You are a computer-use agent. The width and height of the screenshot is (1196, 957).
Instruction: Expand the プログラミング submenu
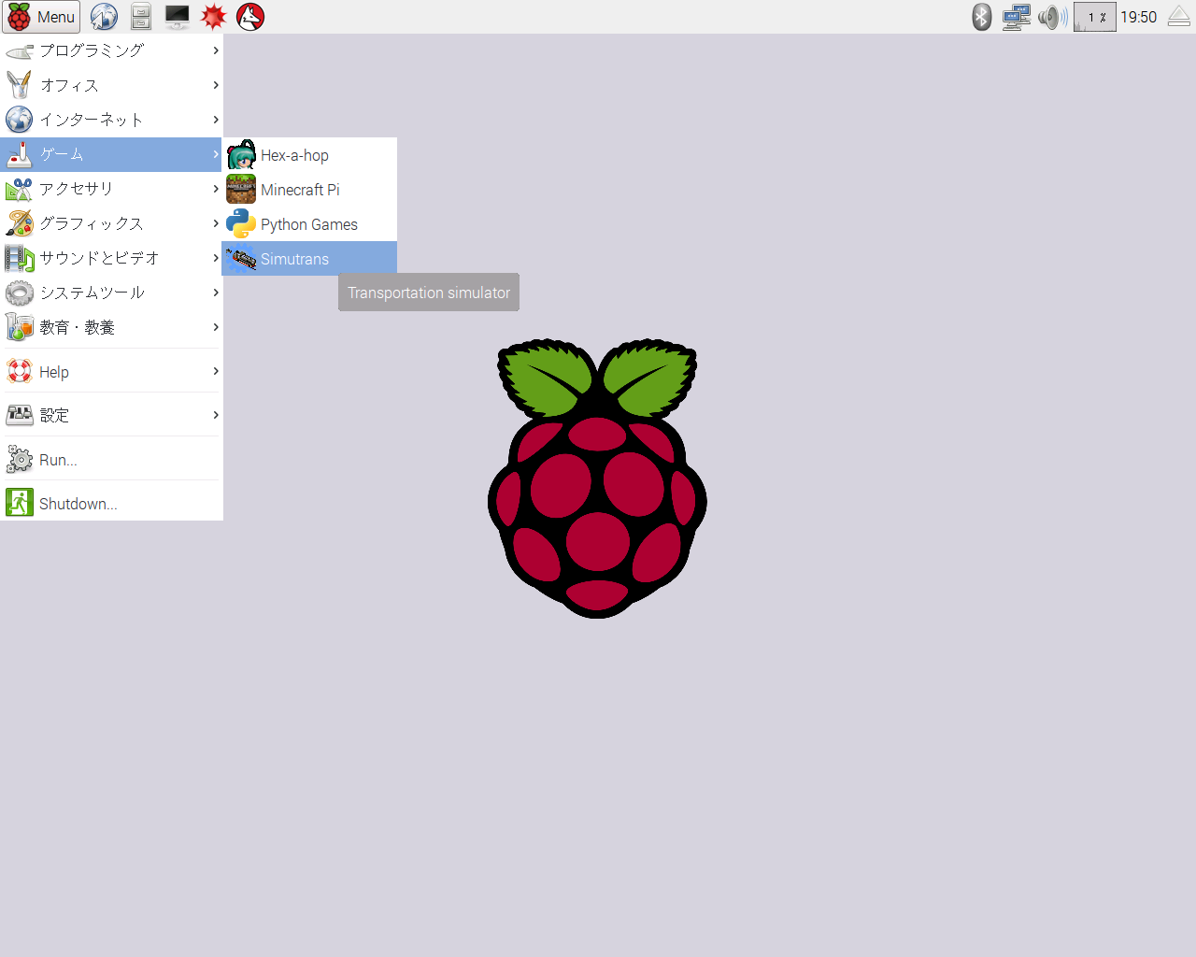pos(111,50)
